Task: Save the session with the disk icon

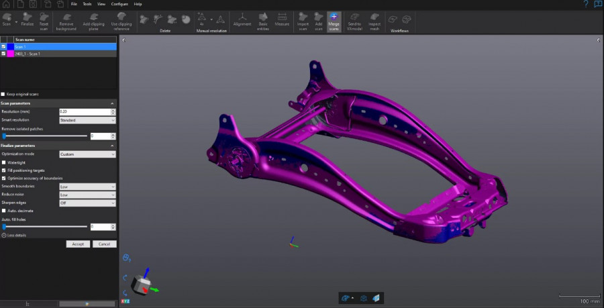Action: click(33, 4)
